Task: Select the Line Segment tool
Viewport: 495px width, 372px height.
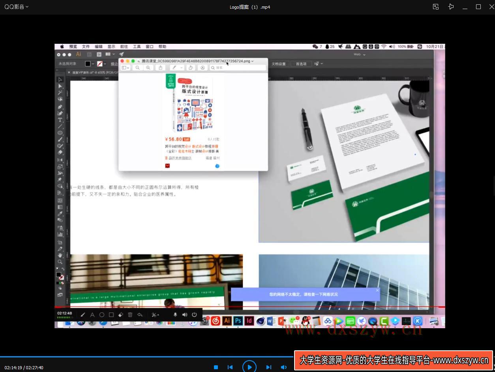Action: (x=60, y=127)
